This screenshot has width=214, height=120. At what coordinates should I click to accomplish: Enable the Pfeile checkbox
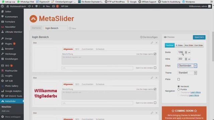point(179,79)
